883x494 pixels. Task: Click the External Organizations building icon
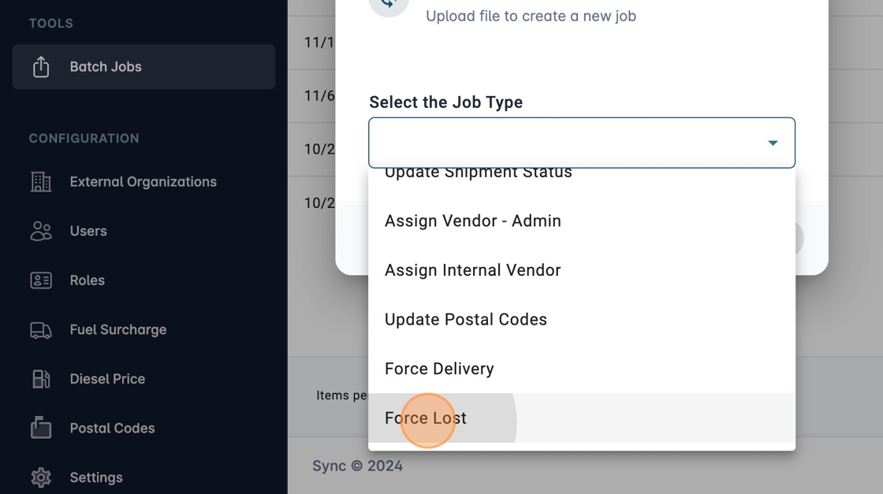coord(41,182)
